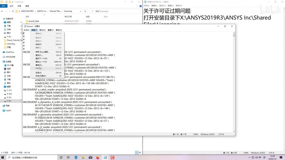
Task: Click the refresh icon beside the address bar
Action: [85, 11]
